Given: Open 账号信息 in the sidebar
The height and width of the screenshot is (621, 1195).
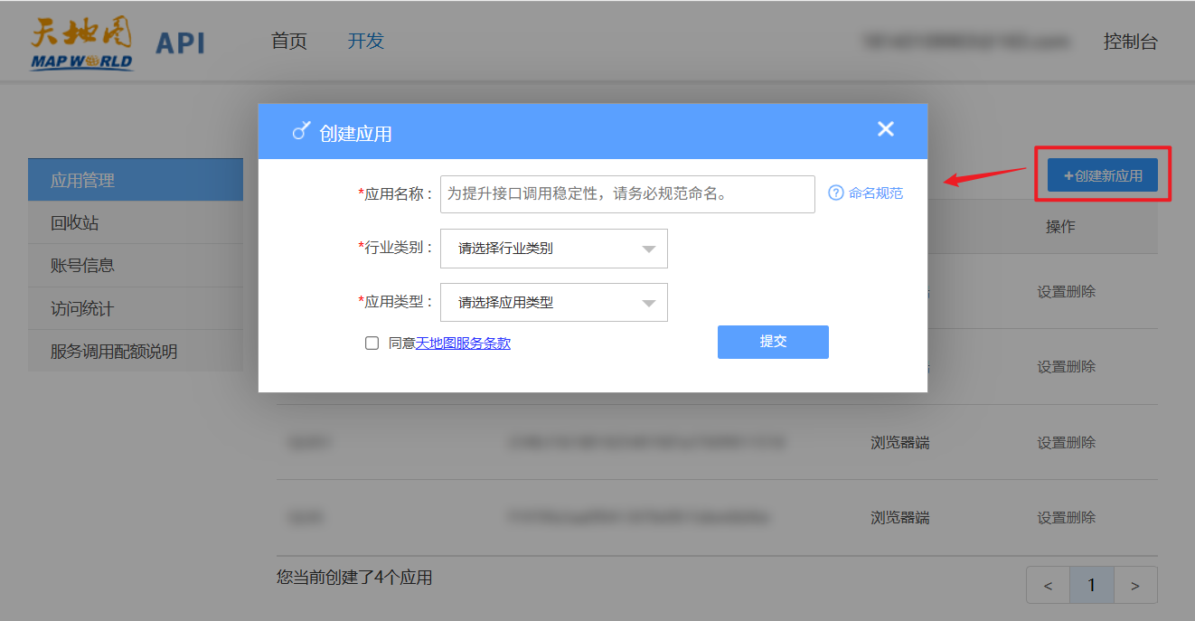Looking at the screenshot, I should point(82,266).
